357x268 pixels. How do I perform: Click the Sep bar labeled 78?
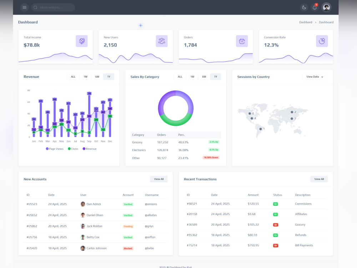coord(89,114)
